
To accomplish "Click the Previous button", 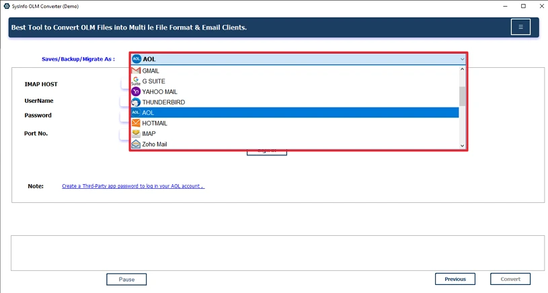I will (455, 279).
